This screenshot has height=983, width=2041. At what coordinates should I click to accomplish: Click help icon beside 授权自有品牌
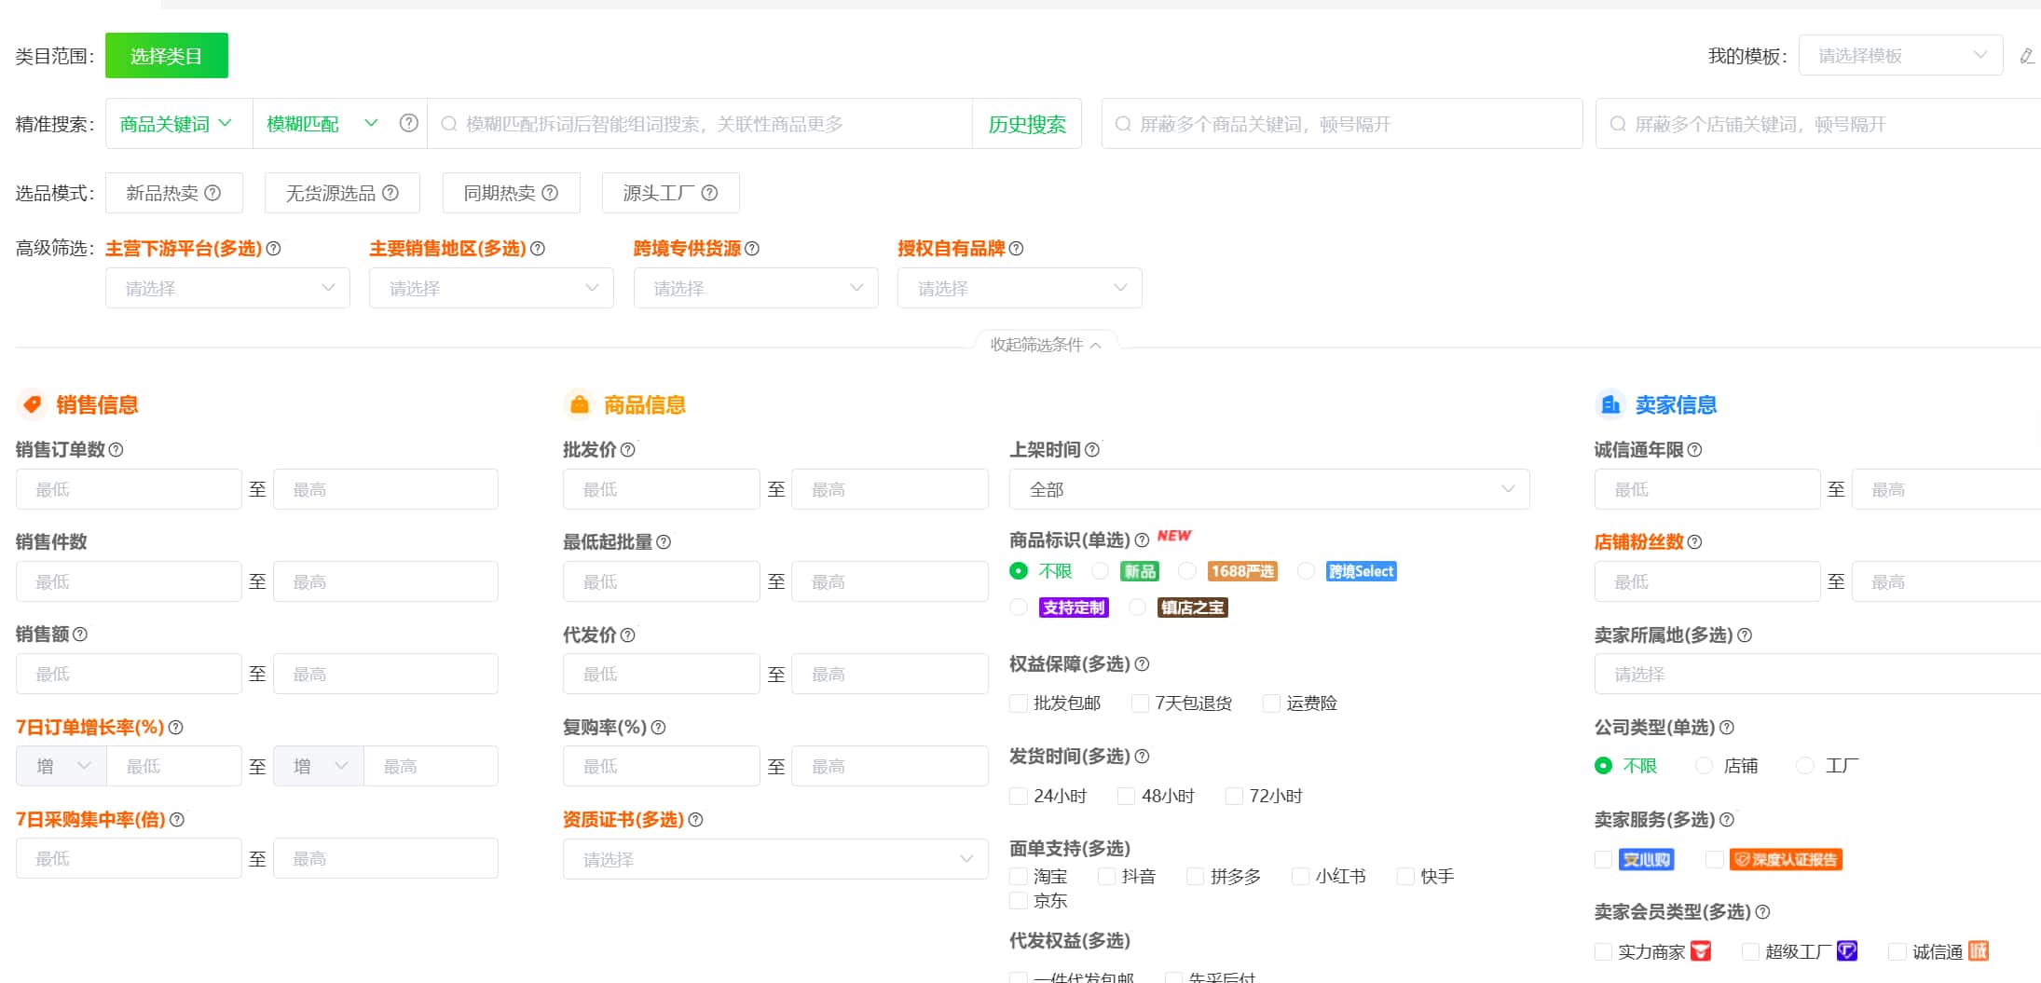[1016, 249]
